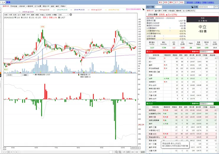Toggle the lock icon above the K-line chart
Screen dimensions: 219x154
[x=143, y=9]
